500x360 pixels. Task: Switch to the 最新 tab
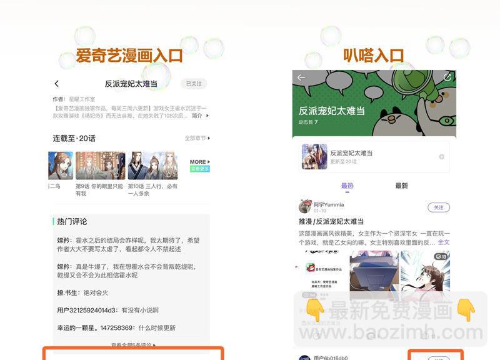click(x=401, y=186)
